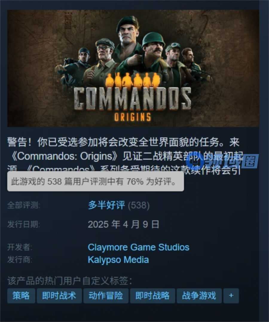Open the Kalypso Media publisher page
Viewport: 269px width, 322px height.
point(118,260)
